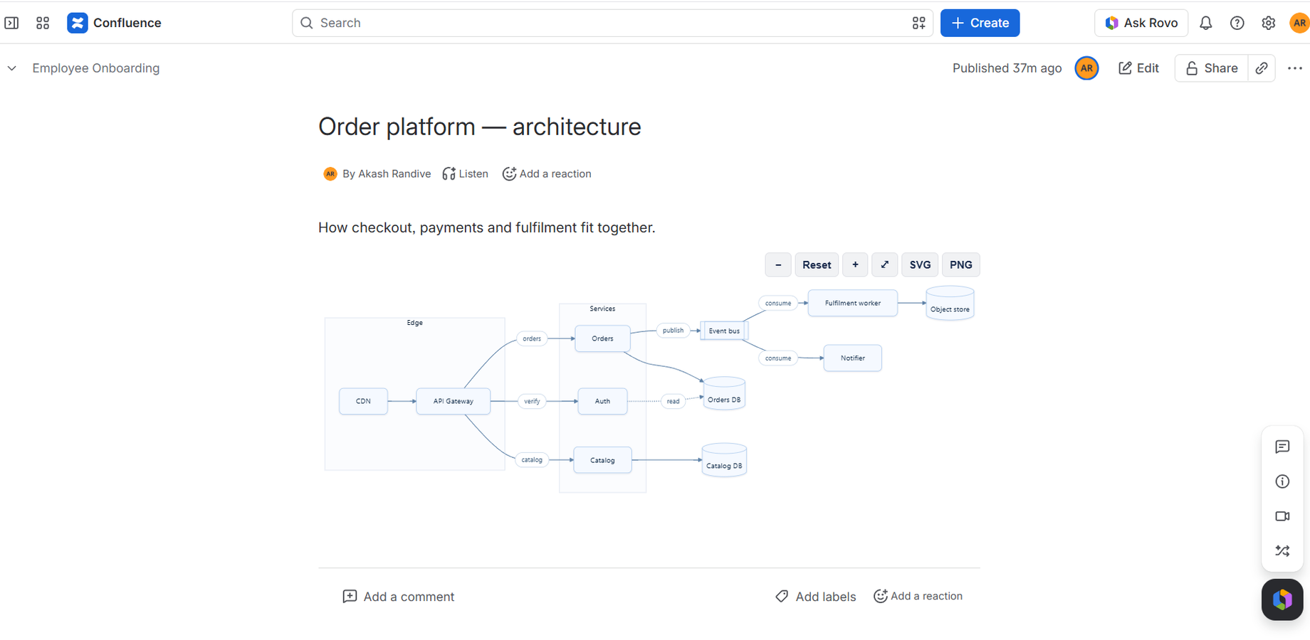
Task: Click the Confluence logo
Action: 114,23
